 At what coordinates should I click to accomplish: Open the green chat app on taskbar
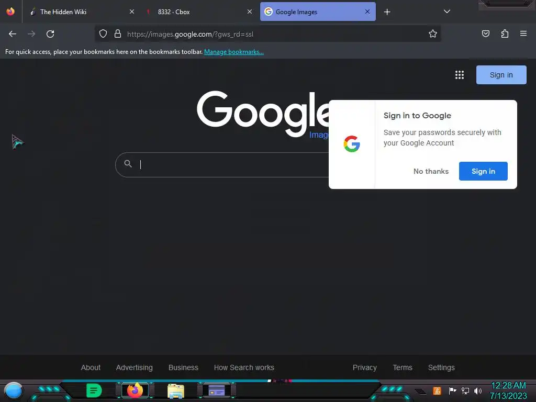94,390
